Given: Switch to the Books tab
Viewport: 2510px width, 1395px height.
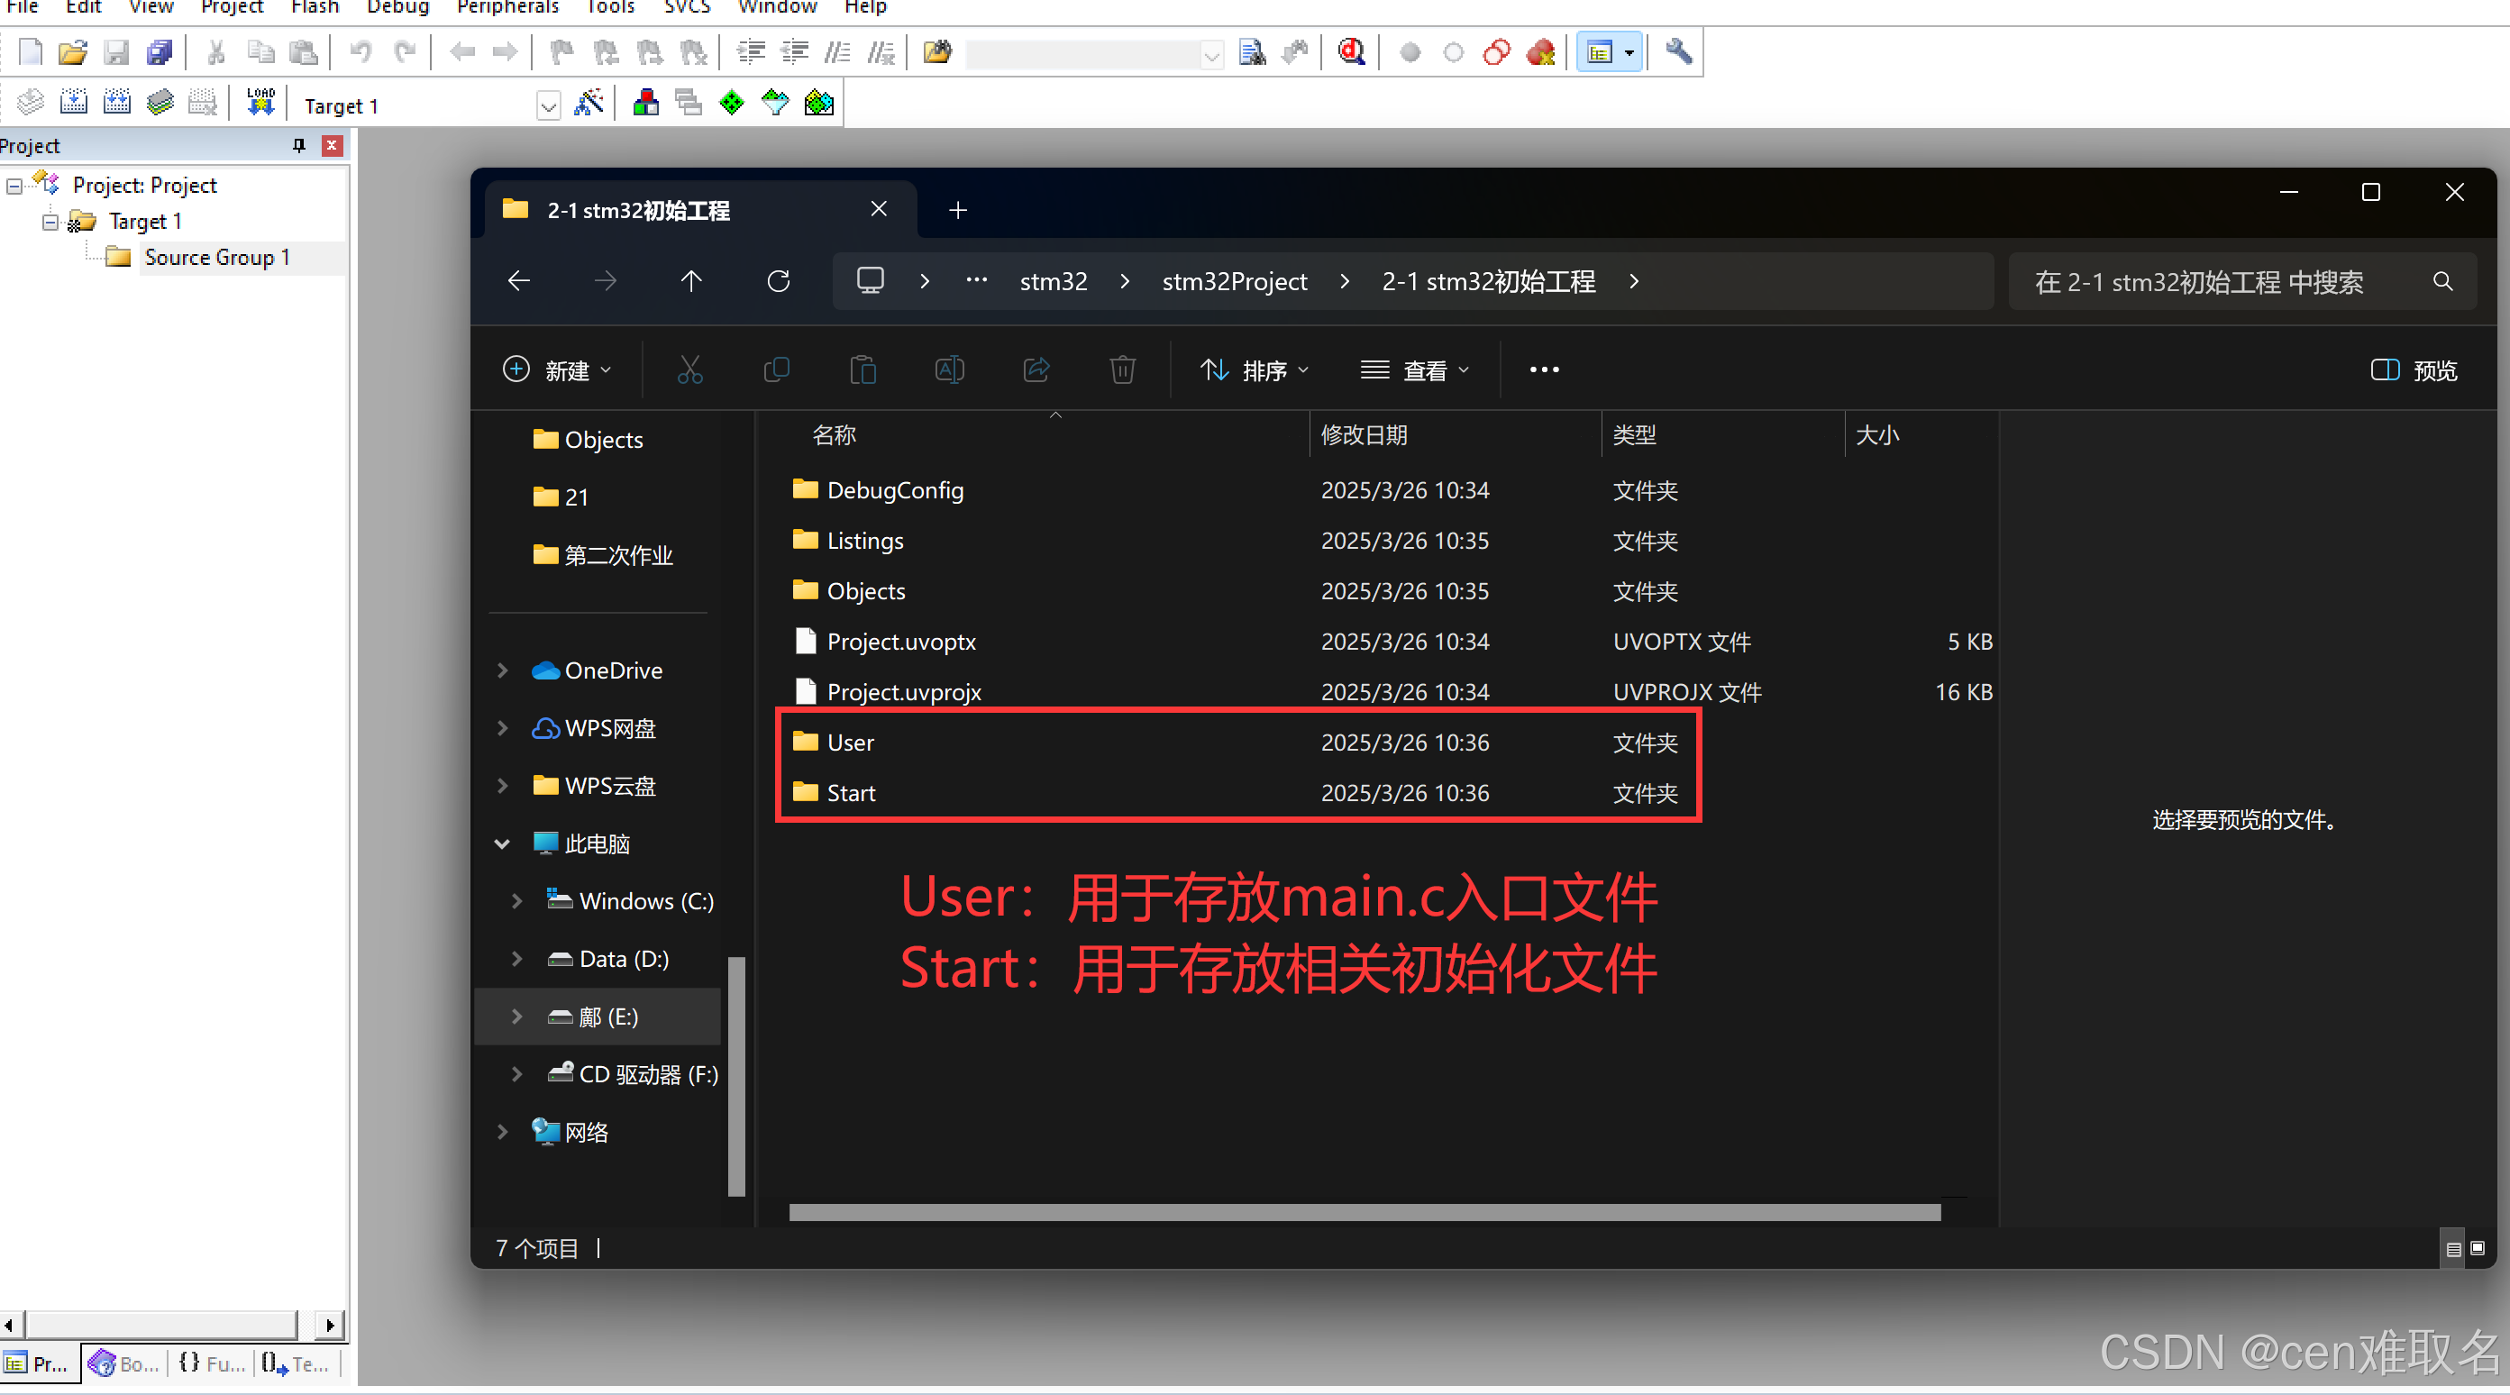Looking at the screenshot, I should click(x=123, y=1363).
